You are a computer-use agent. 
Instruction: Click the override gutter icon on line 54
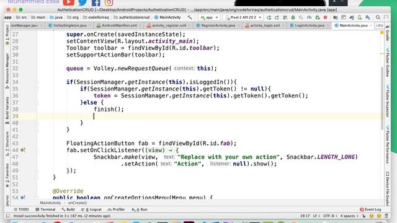coord(23,198)
